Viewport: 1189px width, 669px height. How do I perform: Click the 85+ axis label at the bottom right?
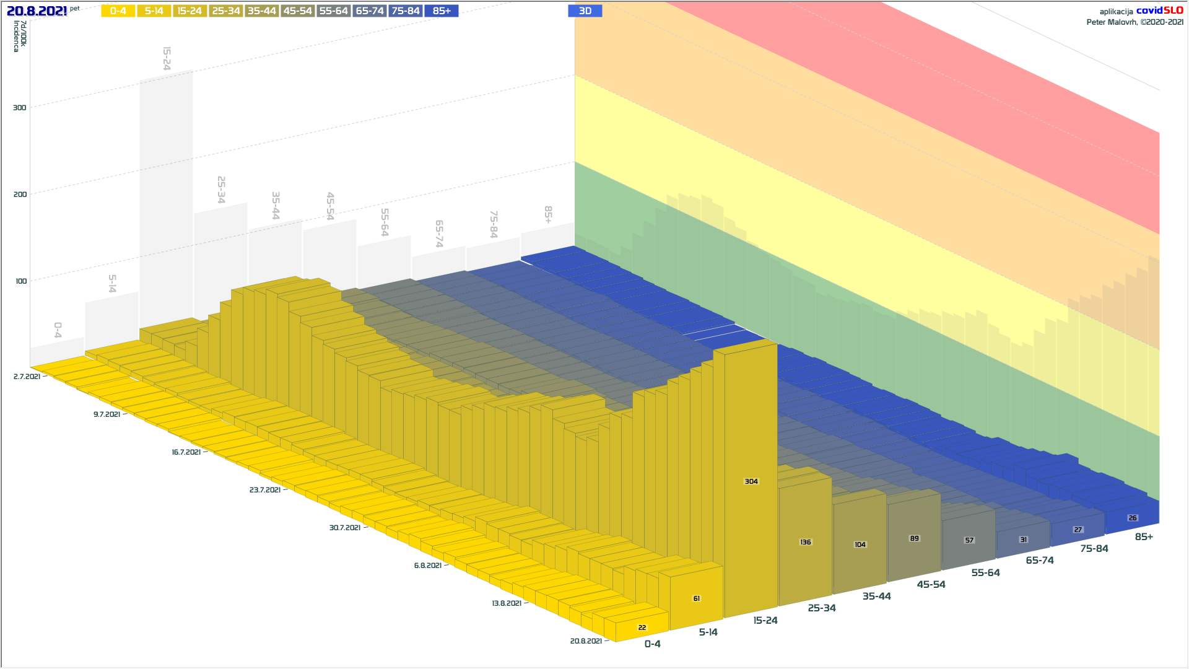tap(1144, 537)
